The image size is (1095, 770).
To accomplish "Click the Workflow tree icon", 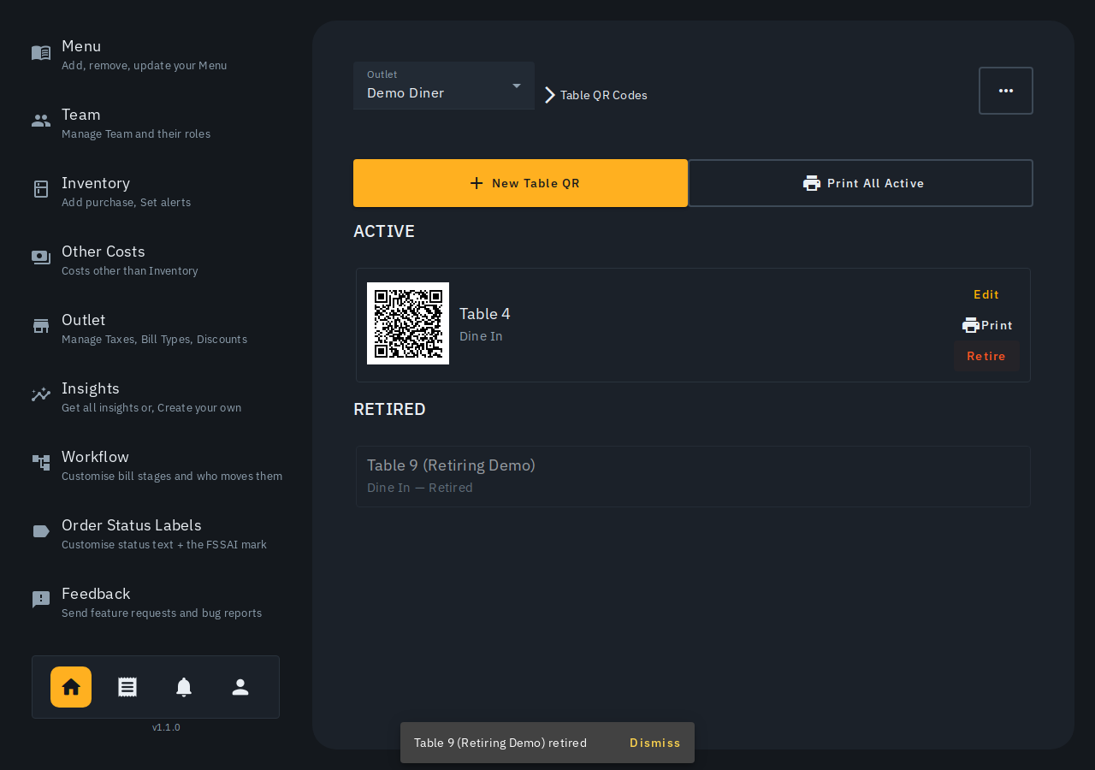I will tap(41, 463).
